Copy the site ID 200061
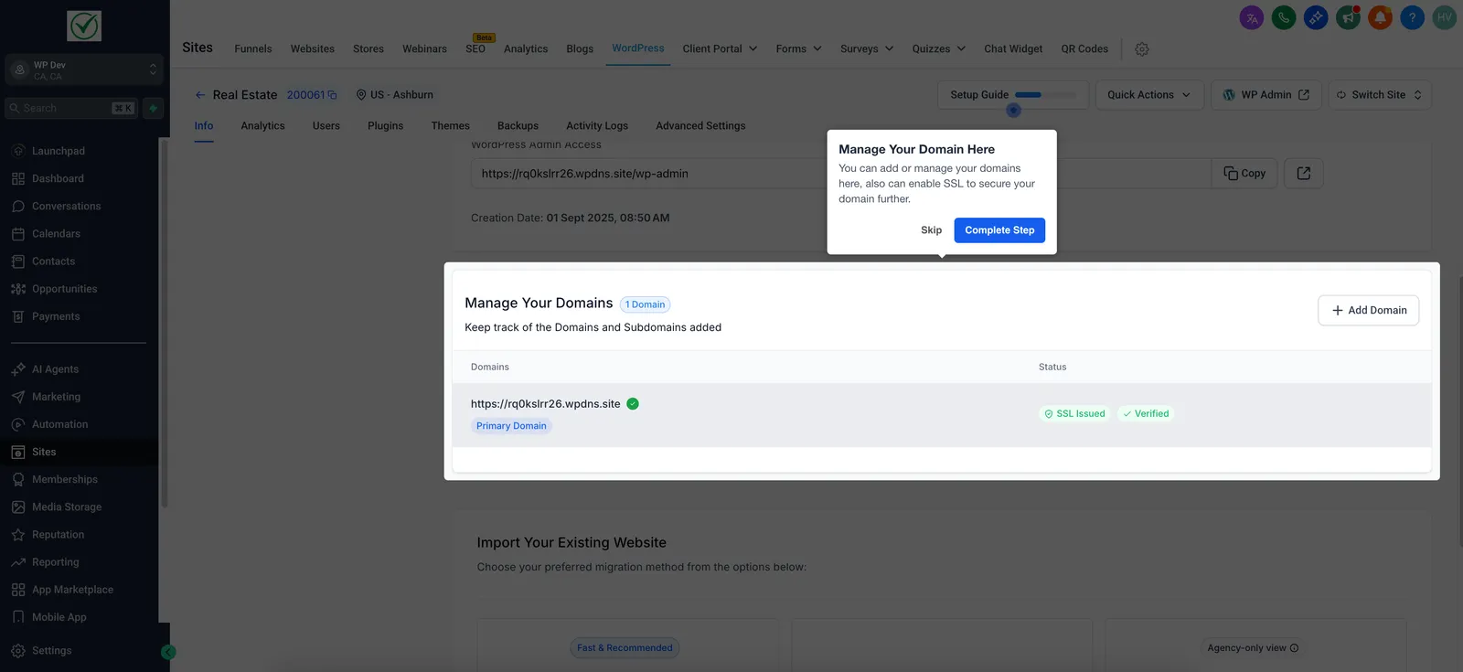This screenshot has width=1463, height=672. (332, 95)
